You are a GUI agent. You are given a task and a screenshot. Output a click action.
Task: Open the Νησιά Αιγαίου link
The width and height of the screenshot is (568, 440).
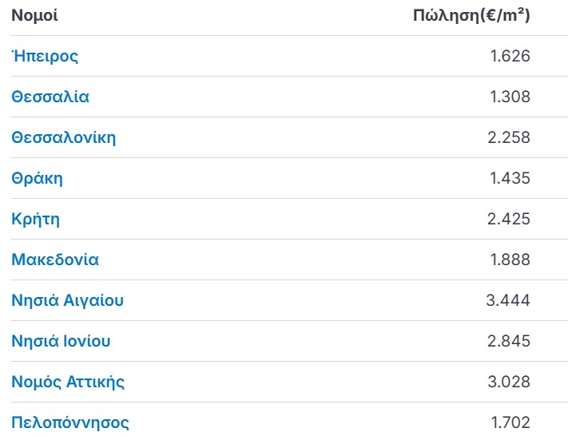coord(68,300)
